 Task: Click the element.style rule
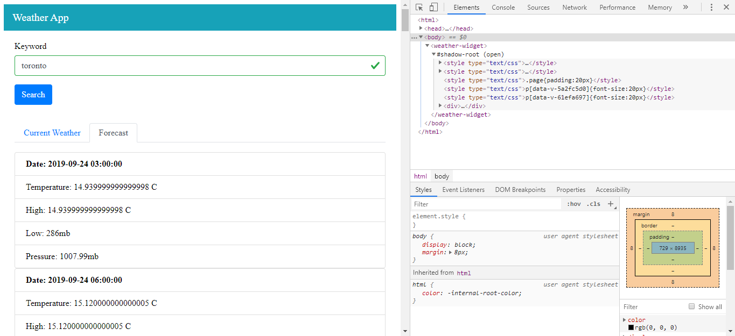coord(439,216)
